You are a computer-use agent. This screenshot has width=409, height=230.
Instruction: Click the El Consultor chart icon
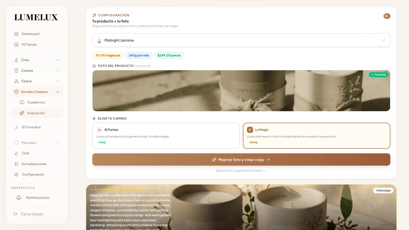(16, 127)
